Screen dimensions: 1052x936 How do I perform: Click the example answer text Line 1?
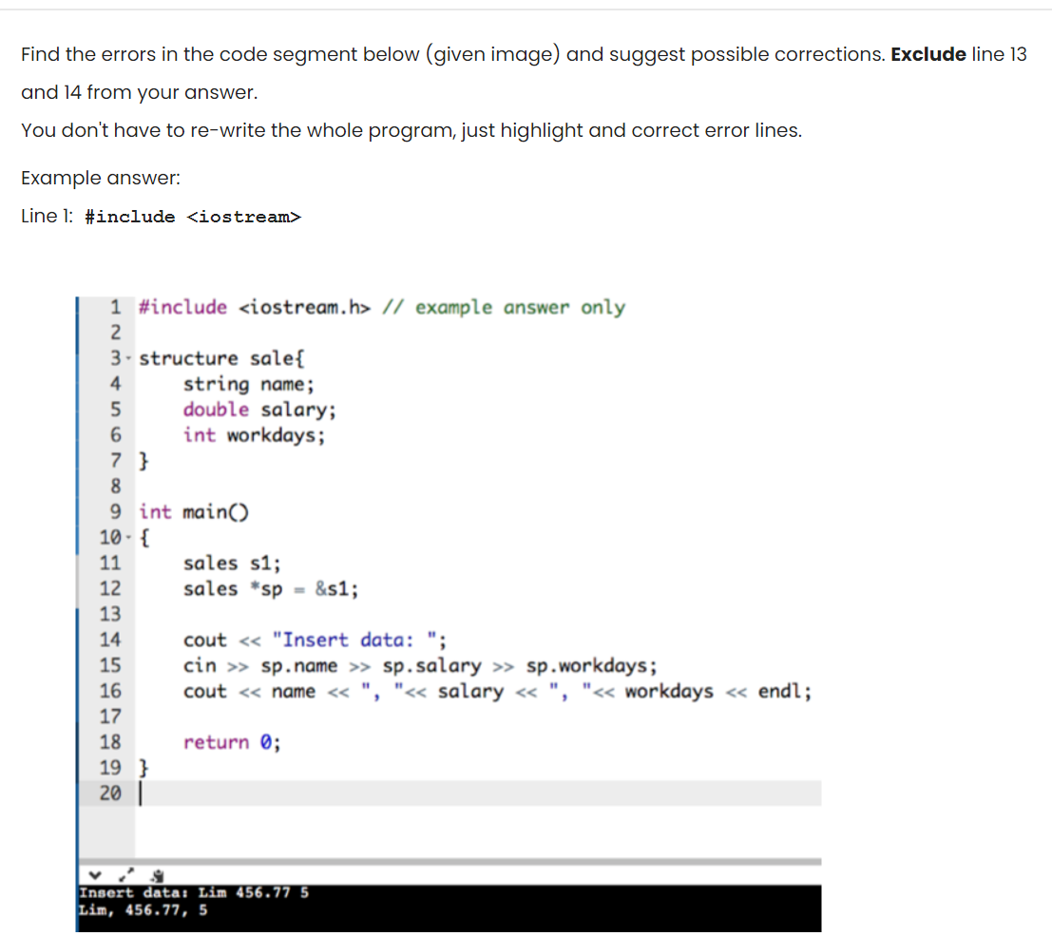click(47, 217)
